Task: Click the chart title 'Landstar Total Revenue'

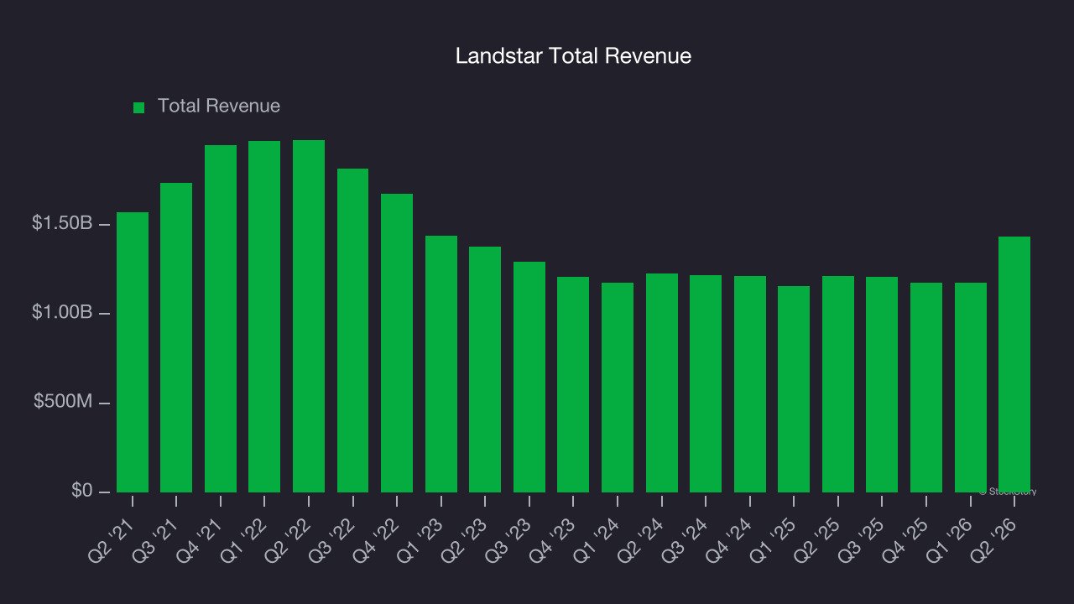Action: tap(573, 56)
